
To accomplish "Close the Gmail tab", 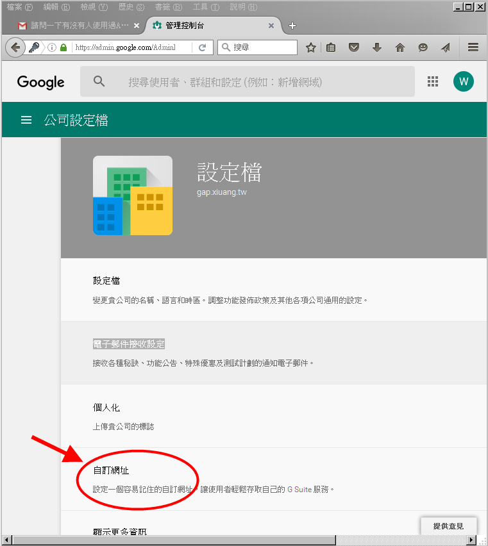I will pos(137,26).
